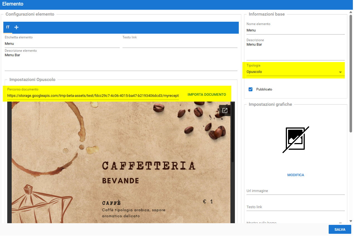Click the Etichetta elemento input field

pyautogui.click(x=62, y=44)
